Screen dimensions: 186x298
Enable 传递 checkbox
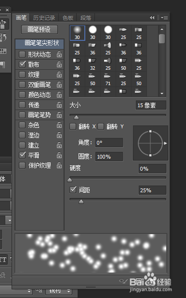pyautogui.click(x=22, y=105)
